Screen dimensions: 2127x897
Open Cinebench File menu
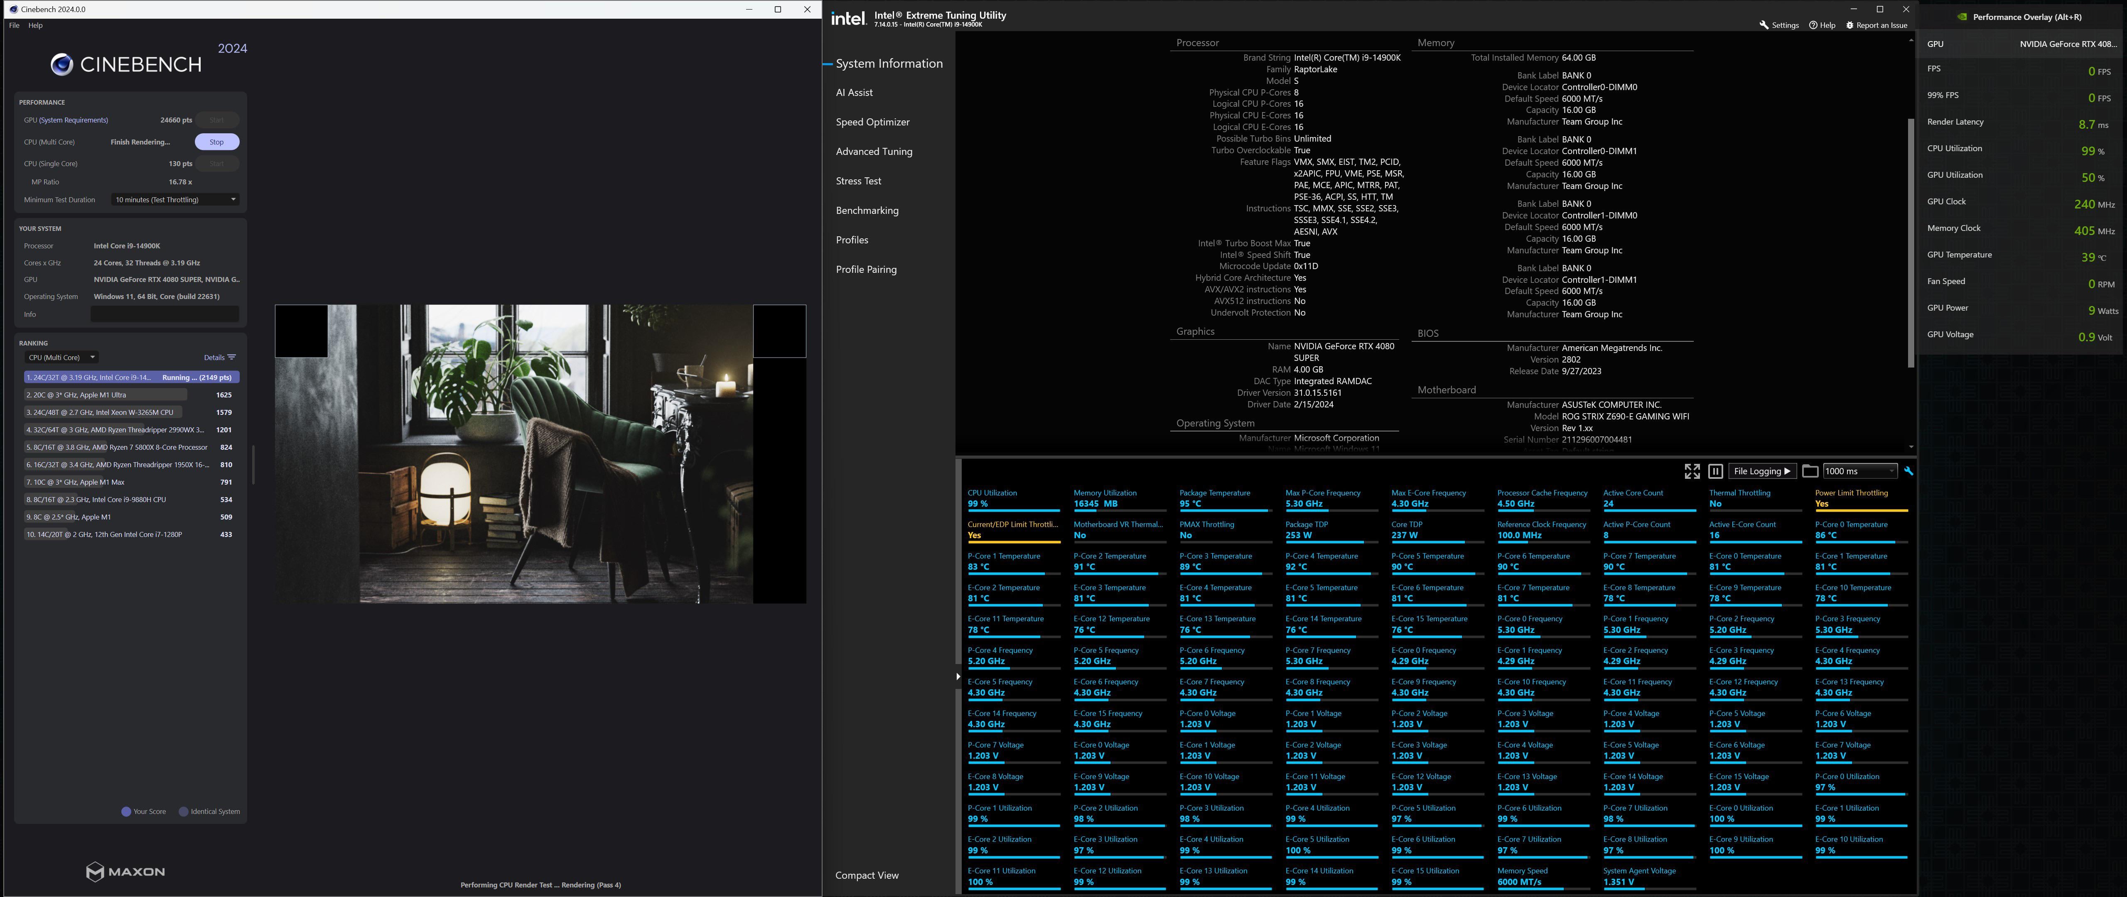tap(14, 26)
